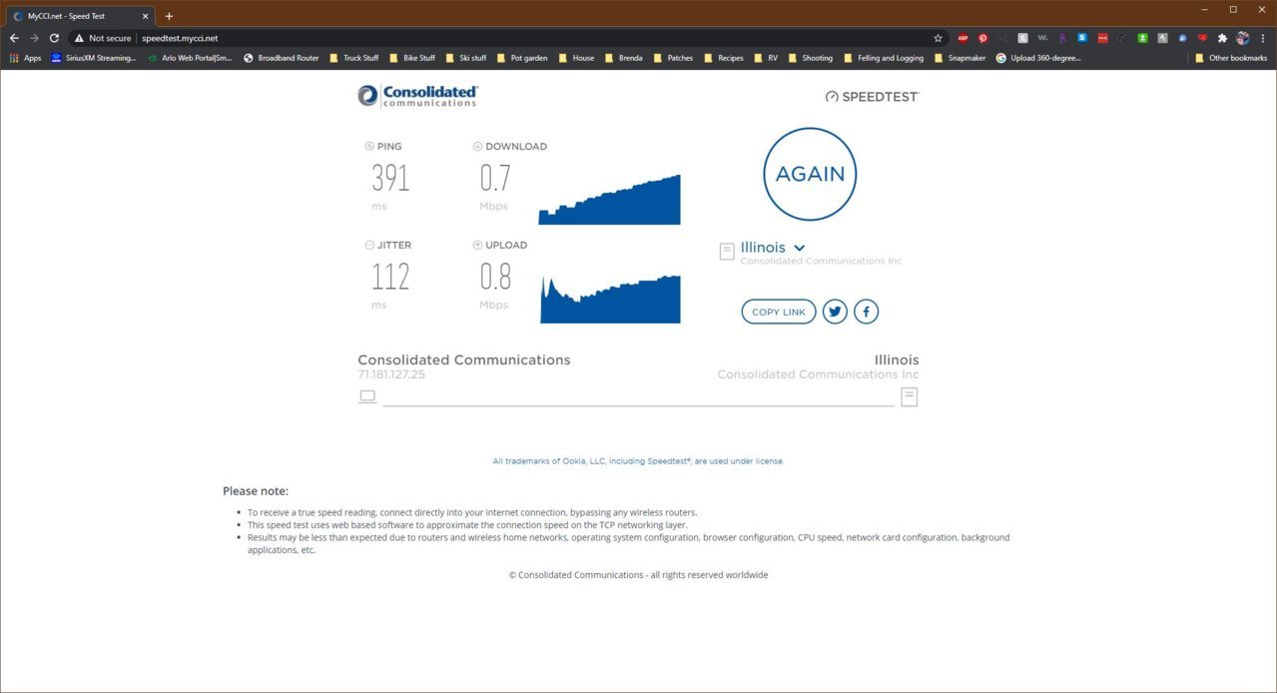
Task: Open the Ski stuff bookmark folder
Action: click(466, 58)
